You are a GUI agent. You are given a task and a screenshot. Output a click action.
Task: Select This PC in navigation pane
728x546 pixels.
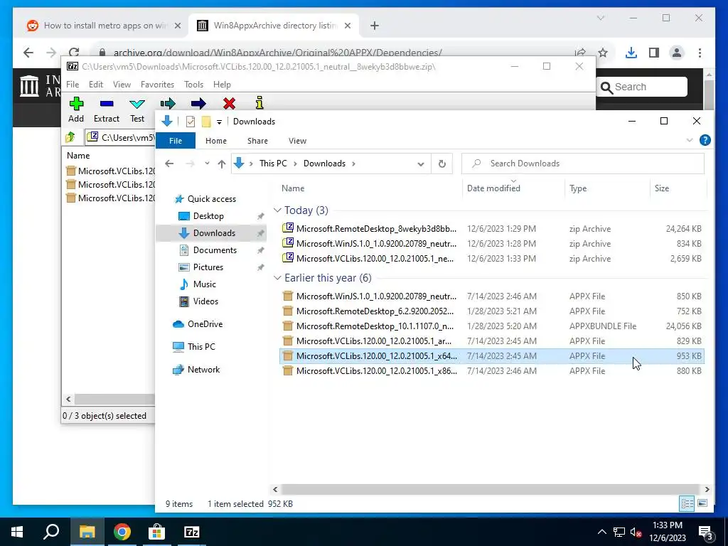(x=201, y=347)
